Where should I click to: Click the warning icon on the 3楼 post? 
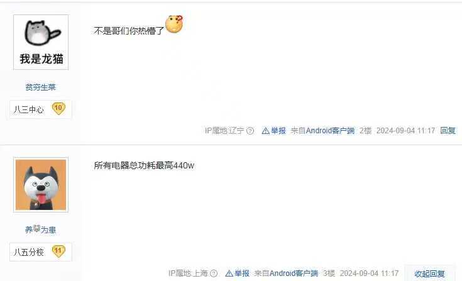pos(229,273)
